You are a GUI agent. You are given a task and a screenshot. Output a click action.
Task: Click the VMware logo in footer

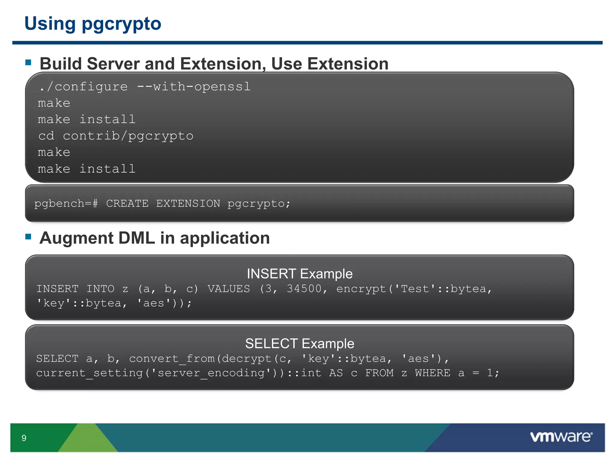[561, 437]
